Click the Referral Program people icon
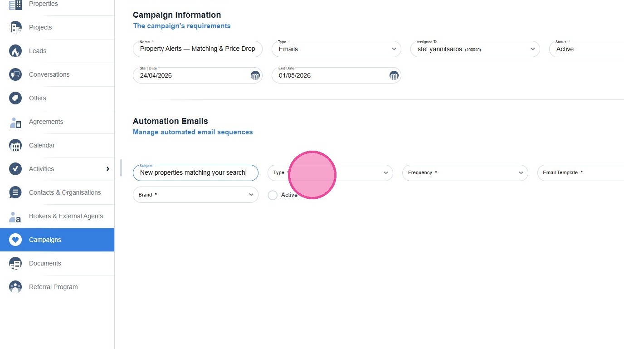This screenshot has height=349, width=624. [15, 287]
